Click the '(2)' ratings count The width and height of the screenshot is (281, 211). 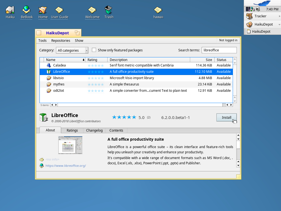coord(149,117)
